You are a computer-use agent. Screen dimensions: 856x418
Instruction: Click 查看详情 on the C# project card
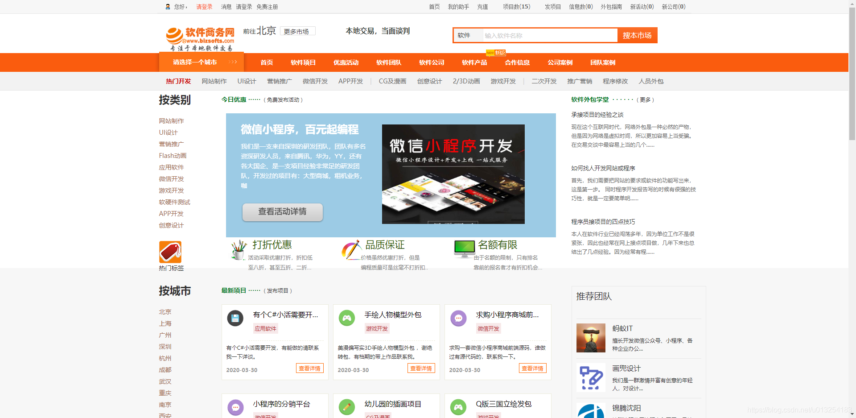(x=310, y=368)
